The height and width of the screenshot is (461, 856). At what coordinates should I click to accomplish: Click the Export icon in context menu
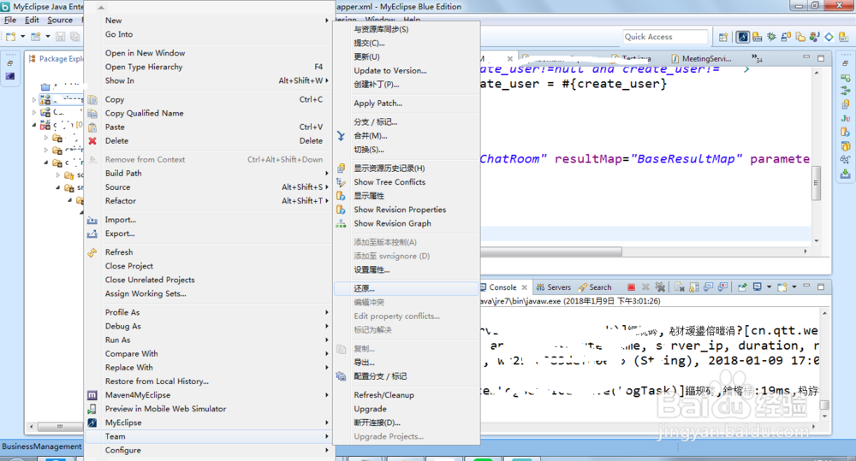click(x=92, y=233)
